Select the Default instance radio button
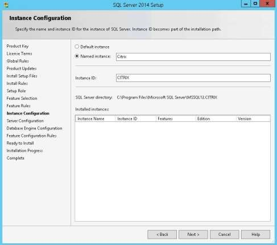Viewport: 277px width, 245px height. (77, 47)
